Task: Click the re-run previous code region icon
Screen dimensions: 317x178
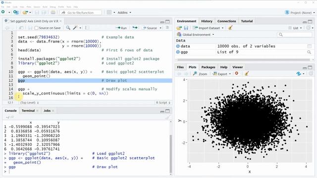Action: pos(135,28)
